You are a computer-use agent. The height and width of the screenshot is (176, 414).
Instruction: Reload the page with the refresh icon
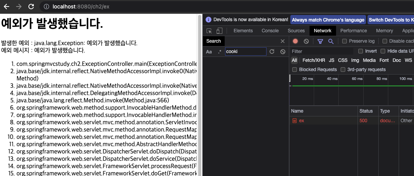(x=31, y=7)
